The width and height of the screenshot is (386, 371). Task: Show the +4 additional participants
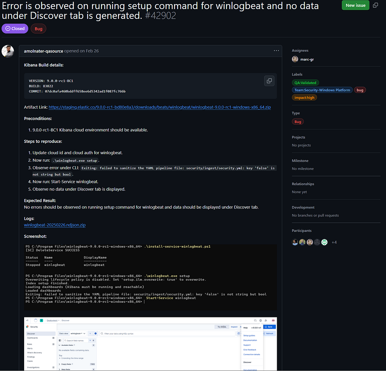coord(334,242)
